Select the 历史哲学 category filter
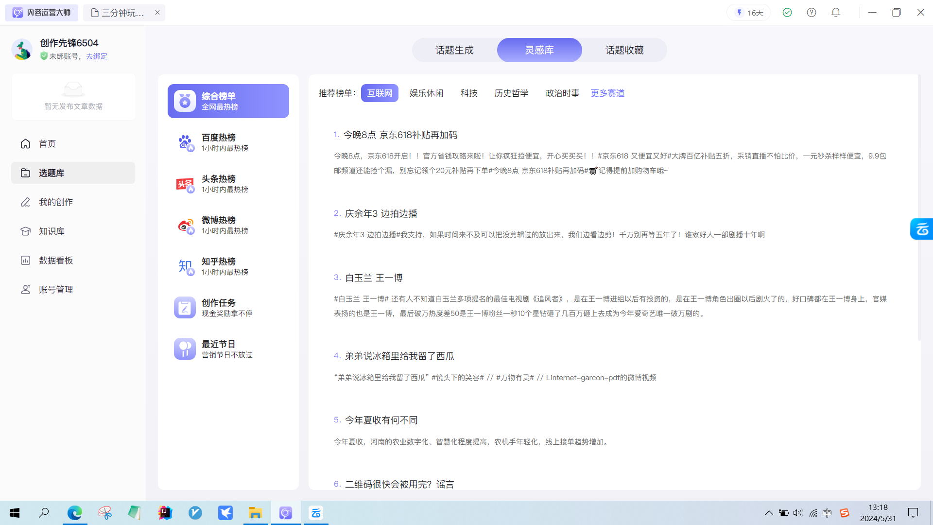The height and width of the screenshot is (525, 933). pyautogui.click(x=511, y=93)
